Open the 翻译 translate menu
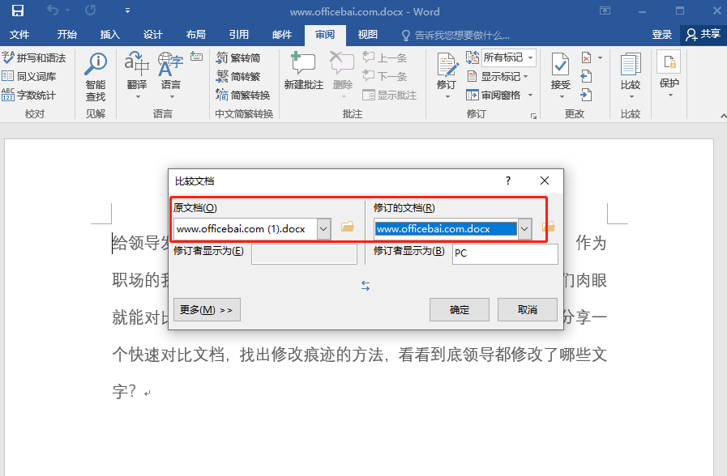727x476 pixels. coord(137,77)
